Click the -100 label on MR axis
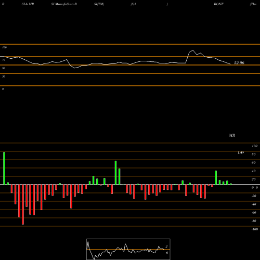The width and height of the screenshot is (260, 260). (255, 229)
